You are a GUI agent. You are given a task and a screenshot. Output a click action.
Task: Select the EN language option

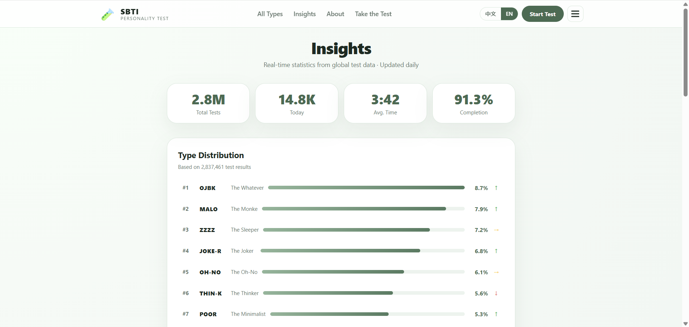click(x=509, y=14)
